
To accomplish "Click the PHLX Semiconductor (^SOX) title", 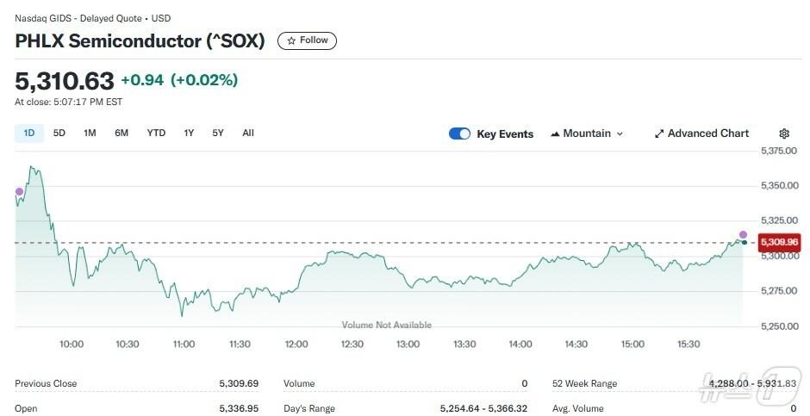I will [140, 40].
